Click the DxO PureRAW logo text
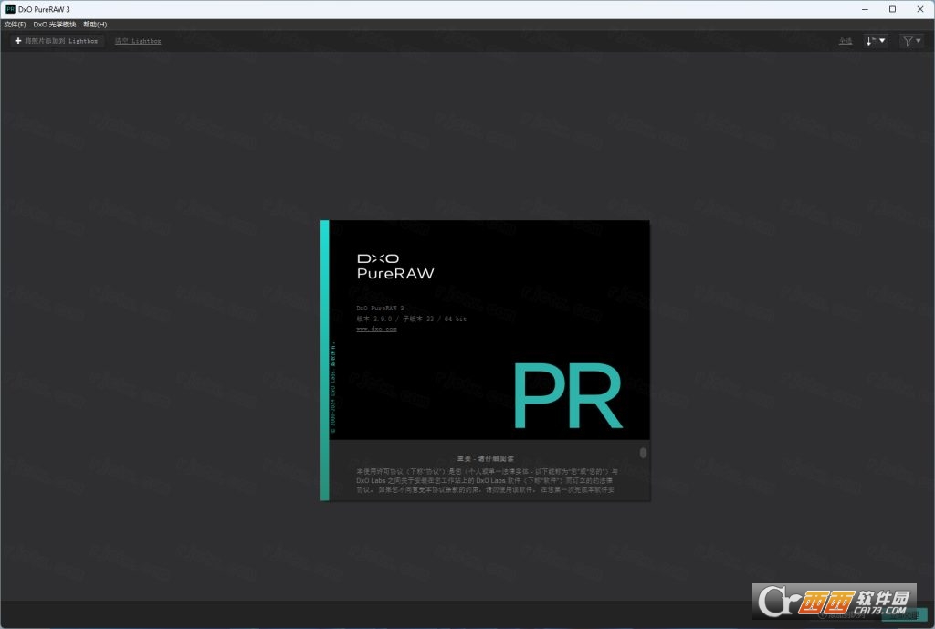The height and width of the screenshot is (629, 935). (395, 267)
